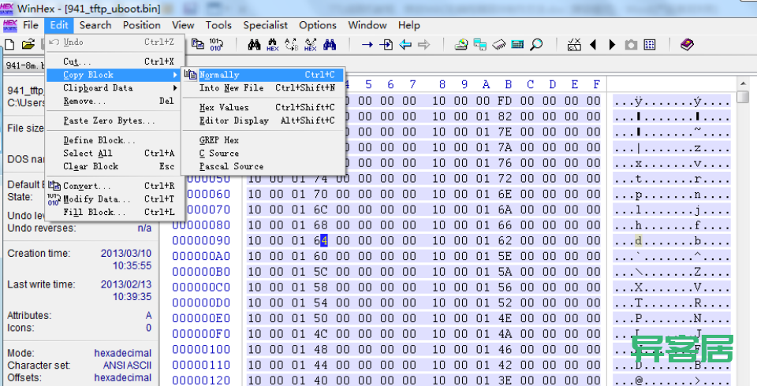The width and height of the screenshot is (757, 386).
Task: Click the magnifying glass analyze icon
Action: pos(536,45)
